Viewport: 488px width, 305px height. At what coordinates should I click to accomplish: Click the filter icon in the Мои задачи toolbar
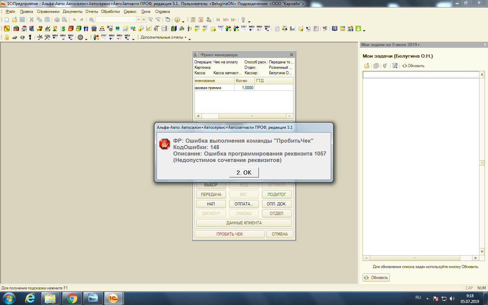(x=395, y=66)
